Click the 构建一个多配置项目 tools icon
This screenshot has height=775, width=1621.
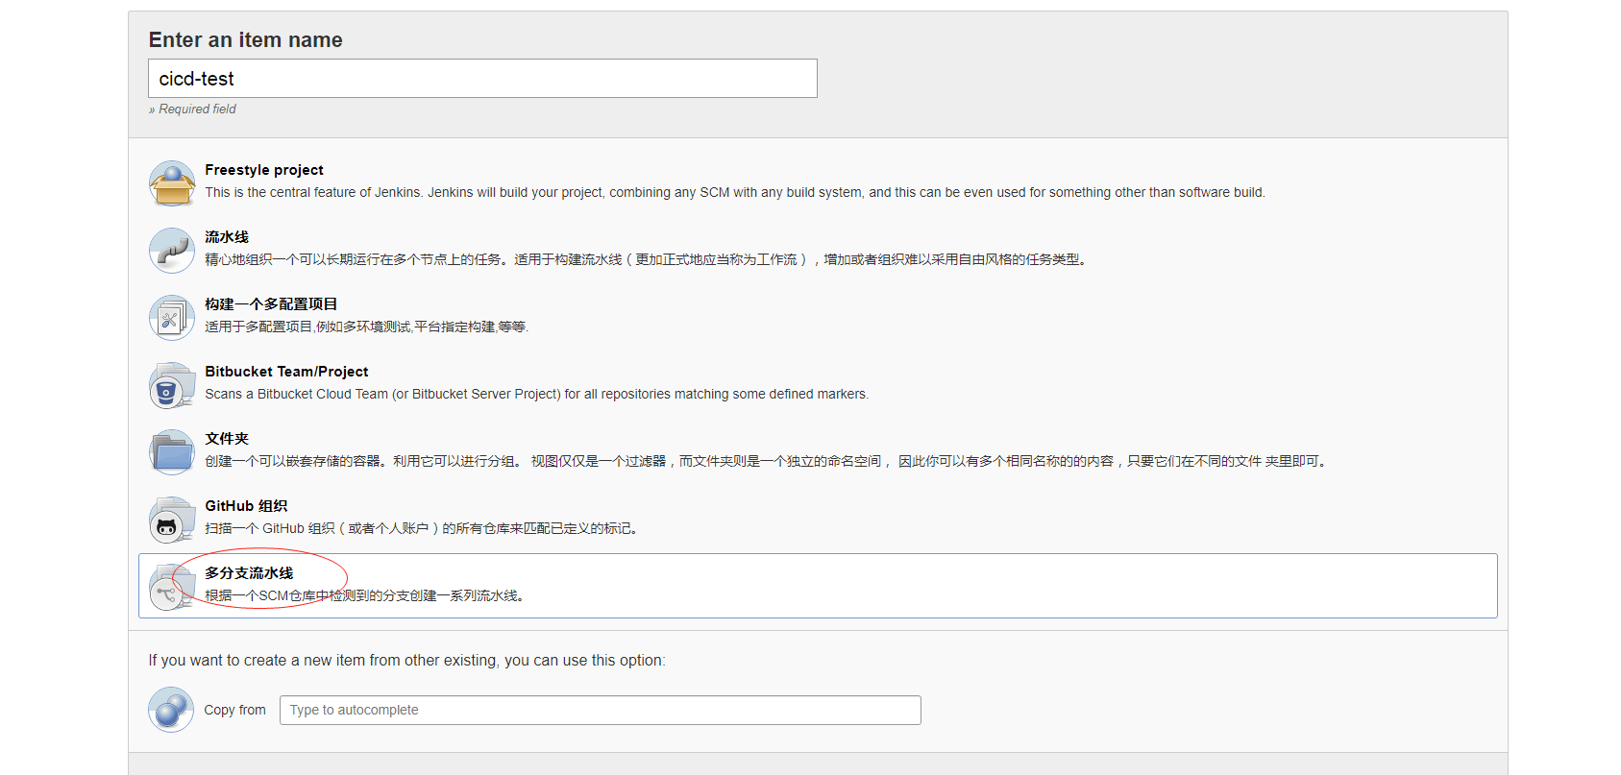172,317
